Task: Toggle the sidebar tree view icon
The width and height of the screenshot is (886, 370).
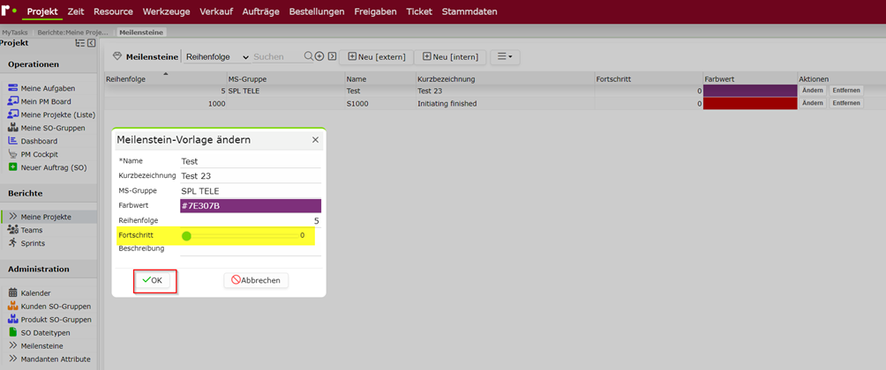Action: pyautogui.click(x=80, y=43)
